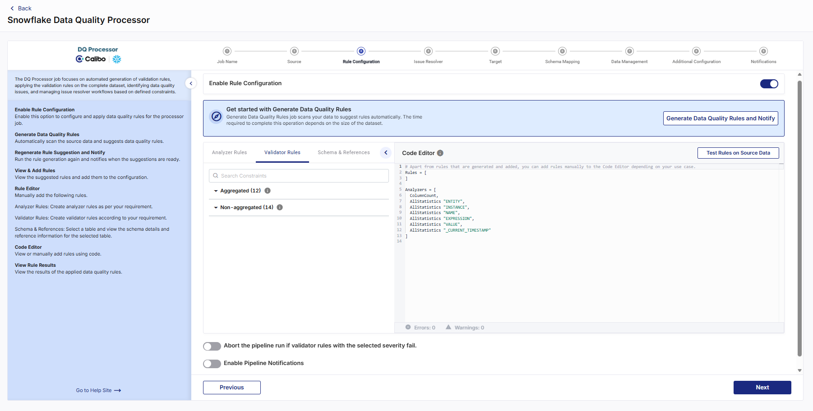Click code line 'AllStatistics "ENTITY"'
813x411 pixels.
pos(437,201)
